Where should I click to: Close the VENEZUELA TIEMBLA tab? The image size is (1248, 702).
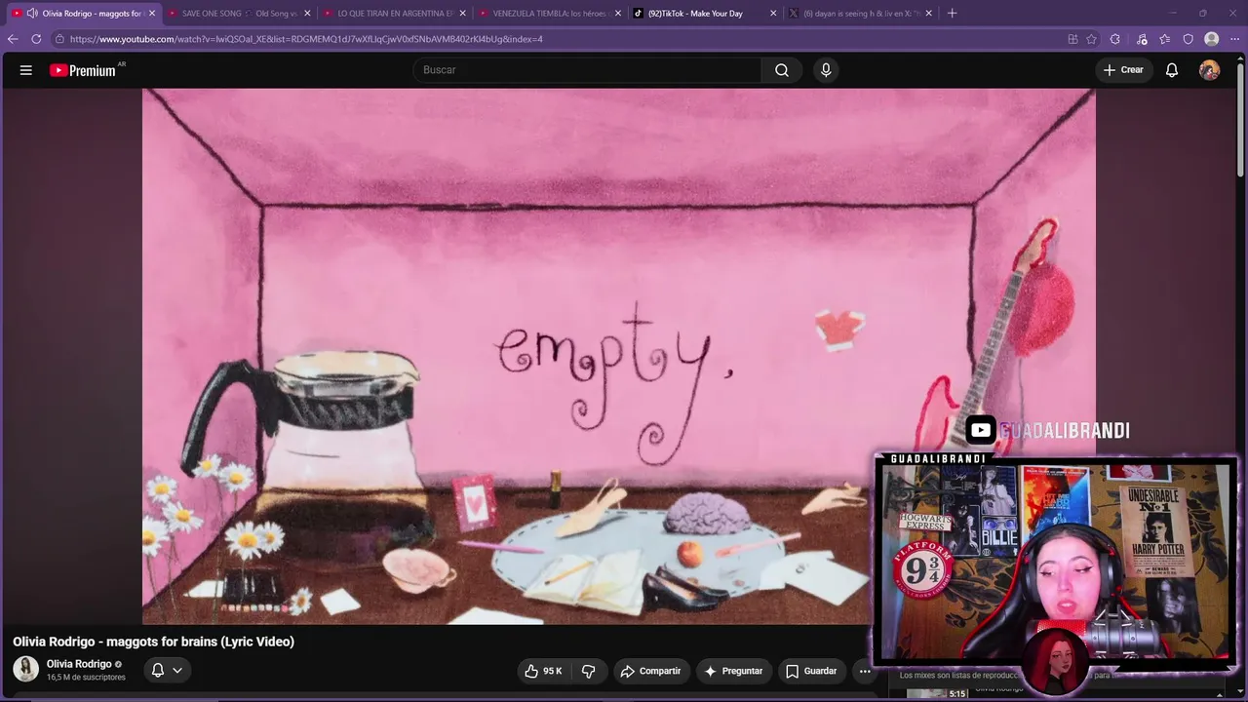tap(618, 14)
